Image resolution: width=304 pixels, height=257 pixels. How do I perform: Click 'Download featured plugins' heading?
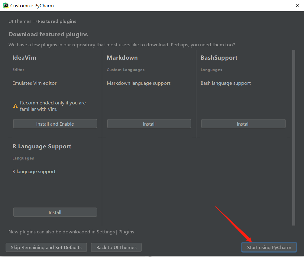click(x=48, y=35)
